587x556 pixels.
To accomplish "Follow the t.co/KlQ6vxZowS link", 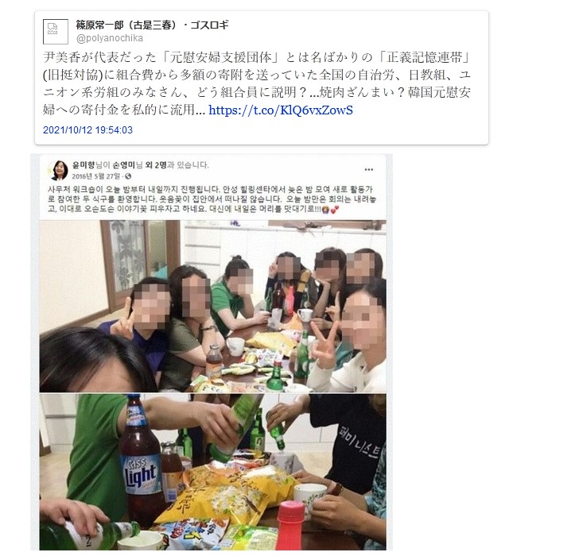I will coord(281,110).
